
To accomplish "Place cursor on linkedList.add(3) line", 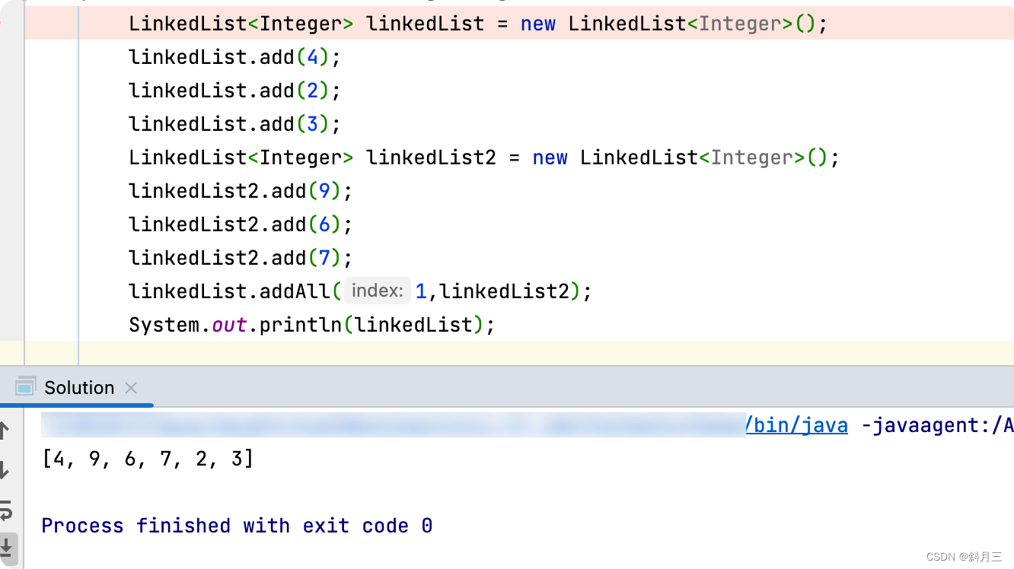I will 234,124.
